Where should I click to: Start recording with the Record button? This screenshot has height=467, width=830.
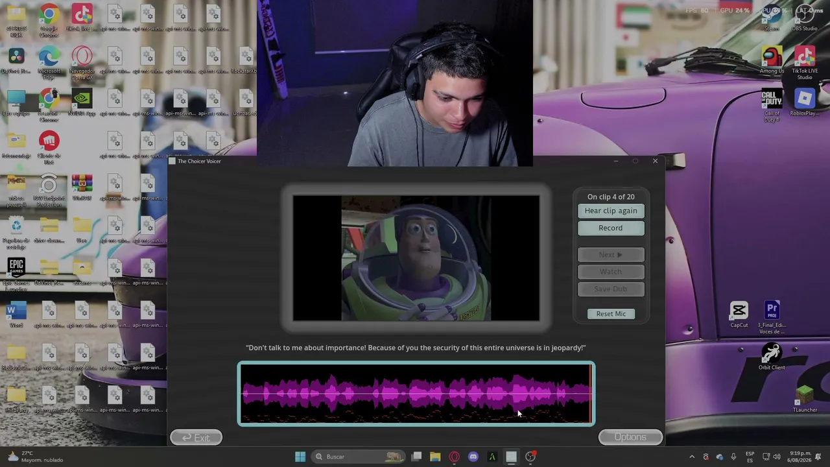coord(611,228)
